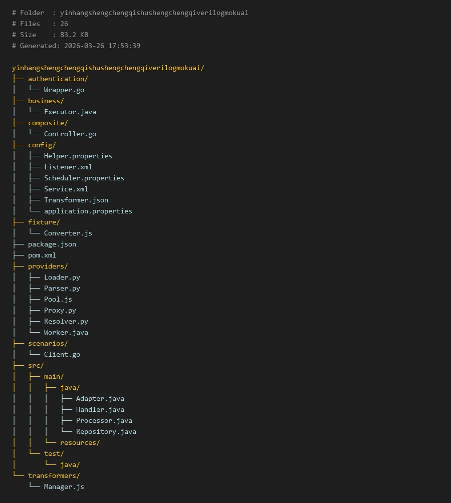Click Scheduler.properties in config

[x=84, y=178]
